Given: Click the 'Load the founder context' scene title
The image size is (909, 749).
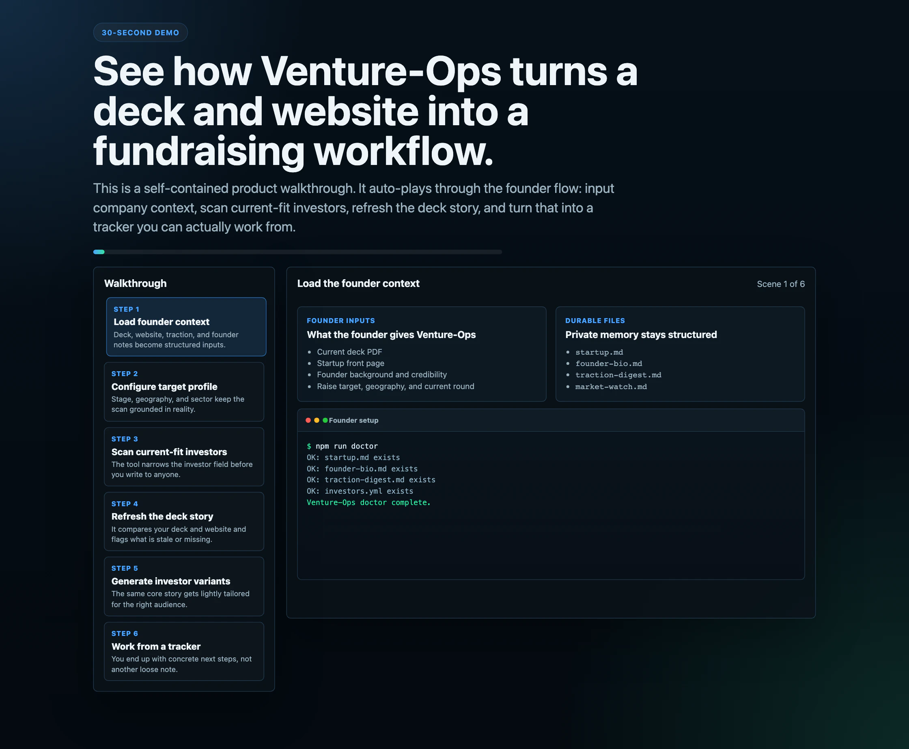Looking at the screenshot, I should [358, 283].
